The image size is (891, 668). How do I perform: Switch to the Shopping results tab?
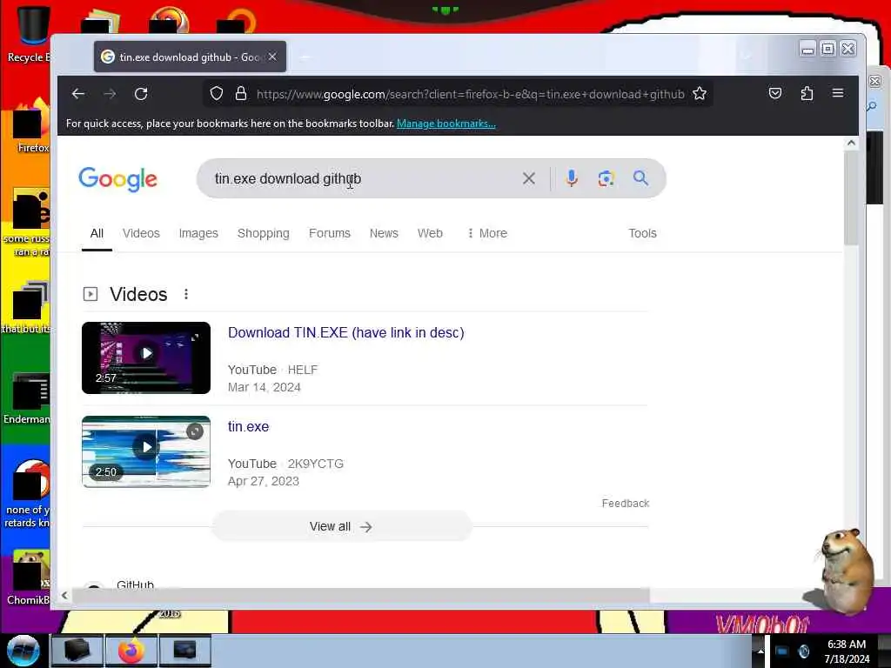(263, 233)
